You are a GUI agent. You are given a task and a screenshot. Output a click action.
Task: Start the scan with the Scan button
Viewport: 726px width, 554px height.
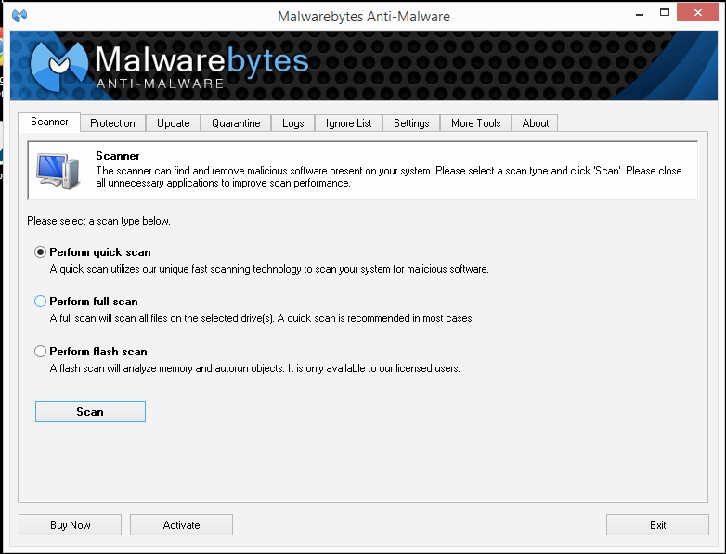tap(90, 411)
